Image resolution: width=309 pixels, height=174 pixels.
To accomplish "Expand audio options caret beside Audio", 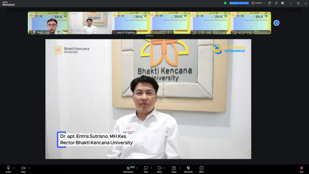I will point(13,168).
